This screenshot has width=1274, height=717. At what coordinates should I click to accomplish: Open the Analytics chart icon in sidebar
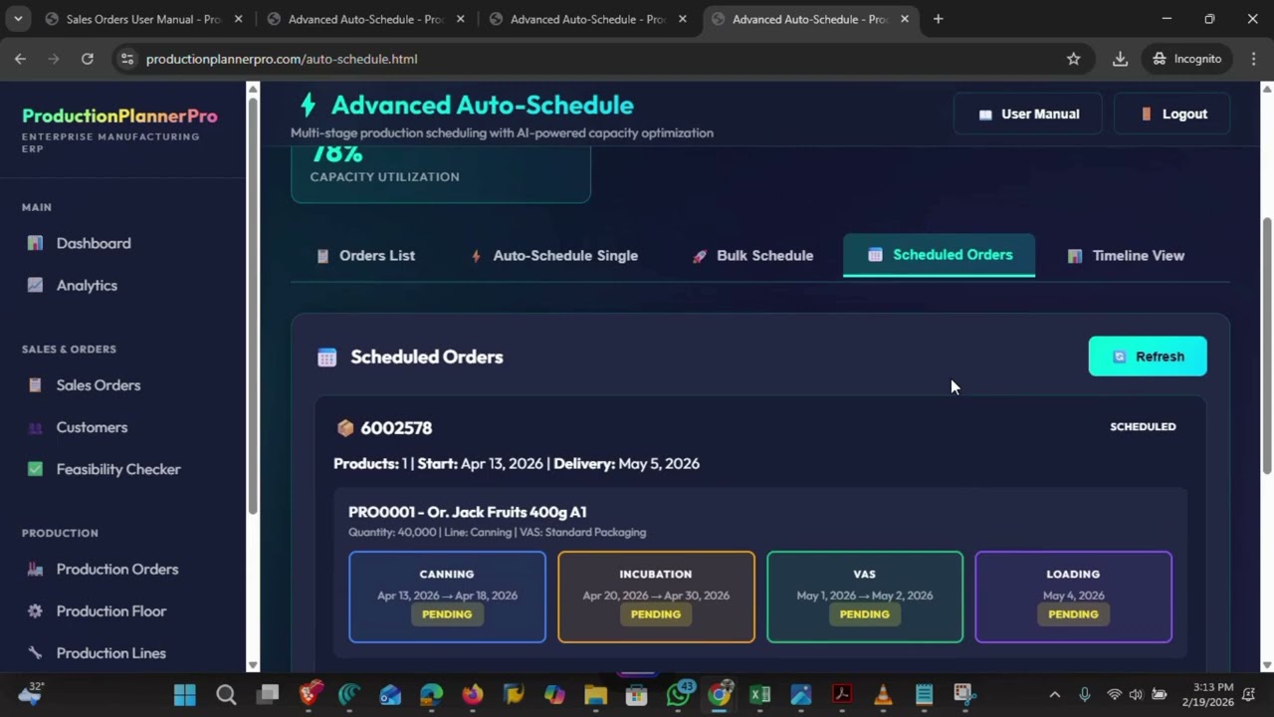[x=35, y=285]
